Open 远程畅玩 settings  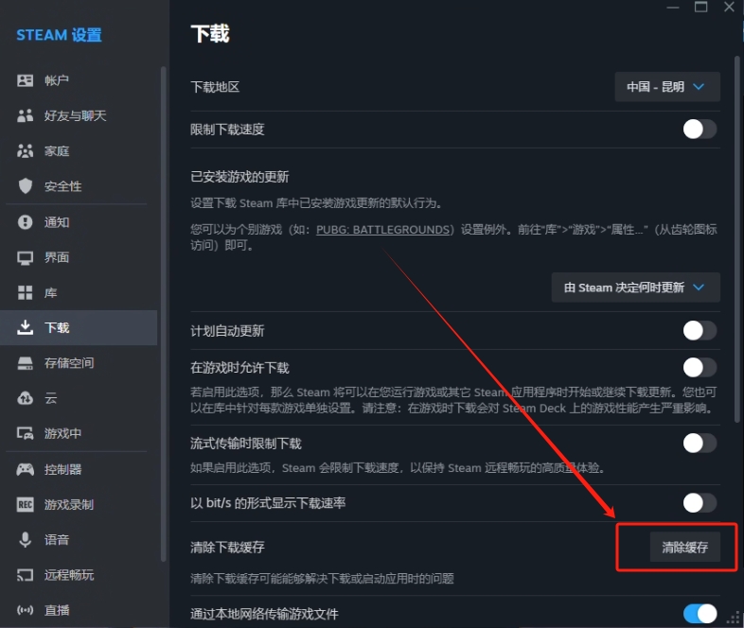(x=79, y=575)
